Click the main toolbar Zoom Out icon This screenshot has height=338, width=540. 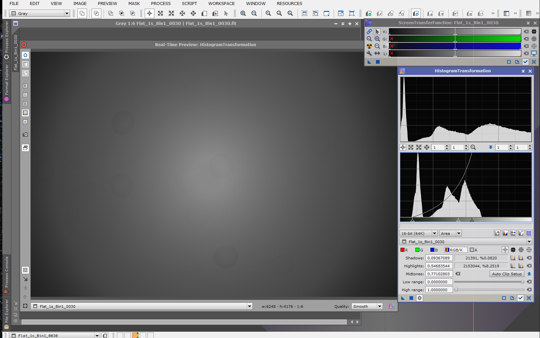coord(254,13)
